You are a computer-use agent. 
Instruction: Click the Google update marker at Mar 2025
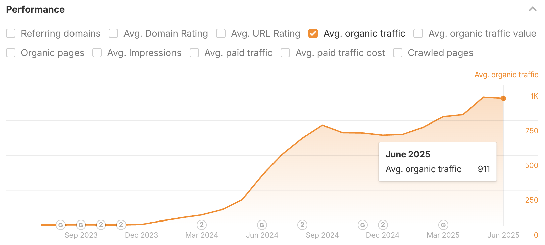pyautogui.click(x=443, y=225)
